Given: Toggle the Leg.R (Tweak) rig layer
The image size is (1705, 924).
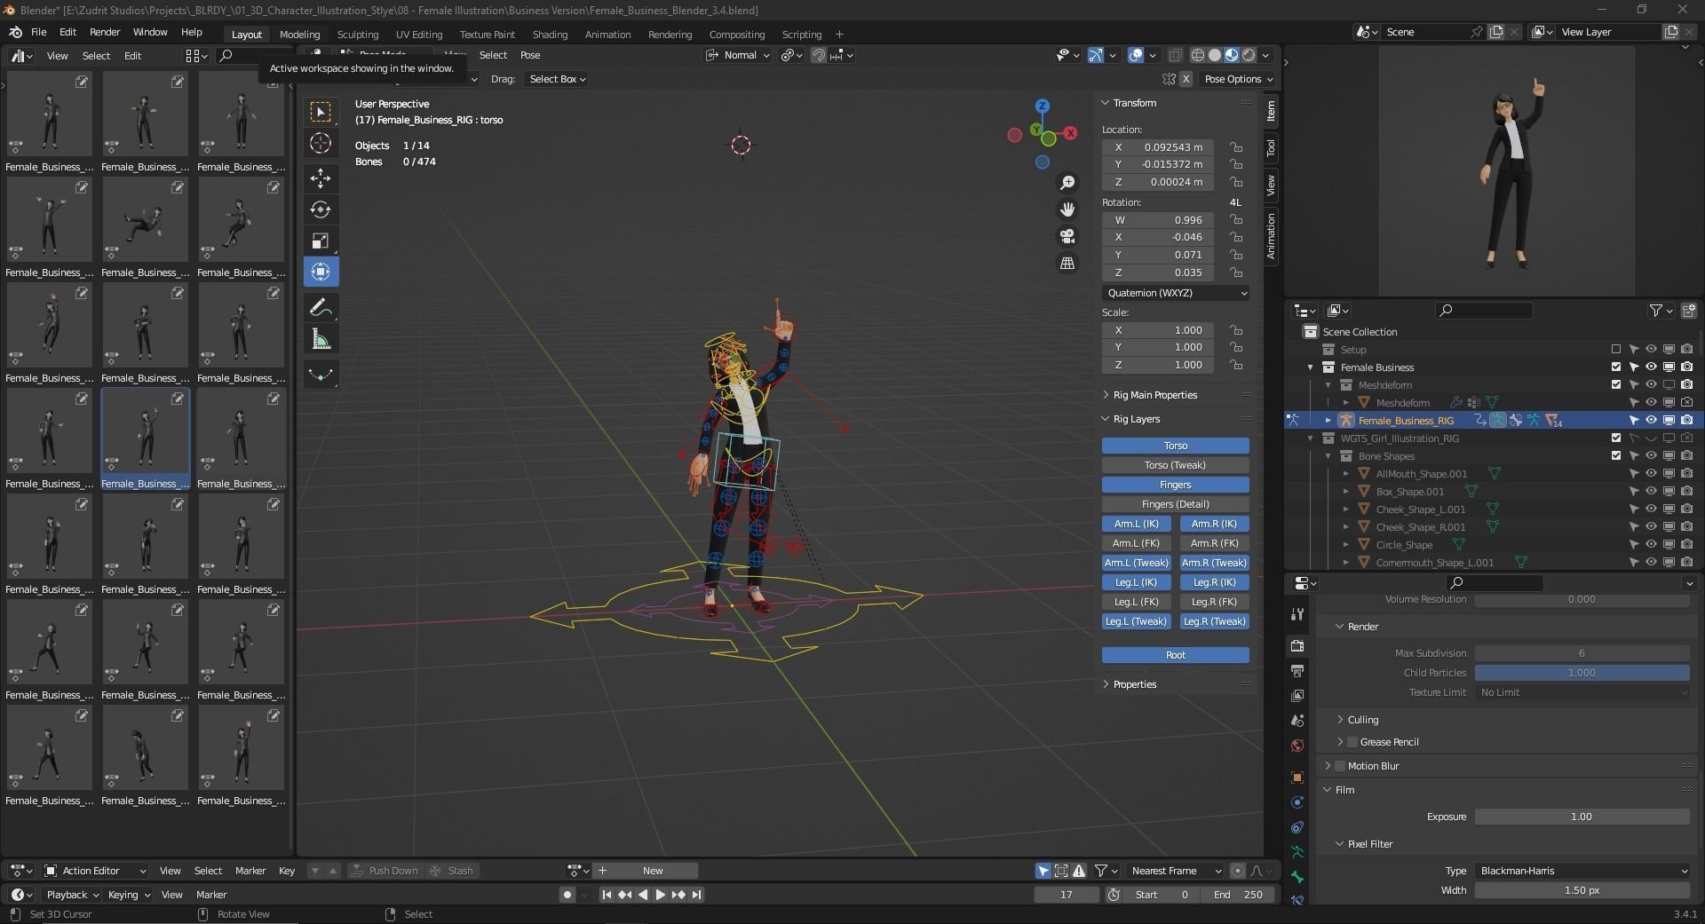Looking at the screenshot, I should click(x=1214, y=621).
